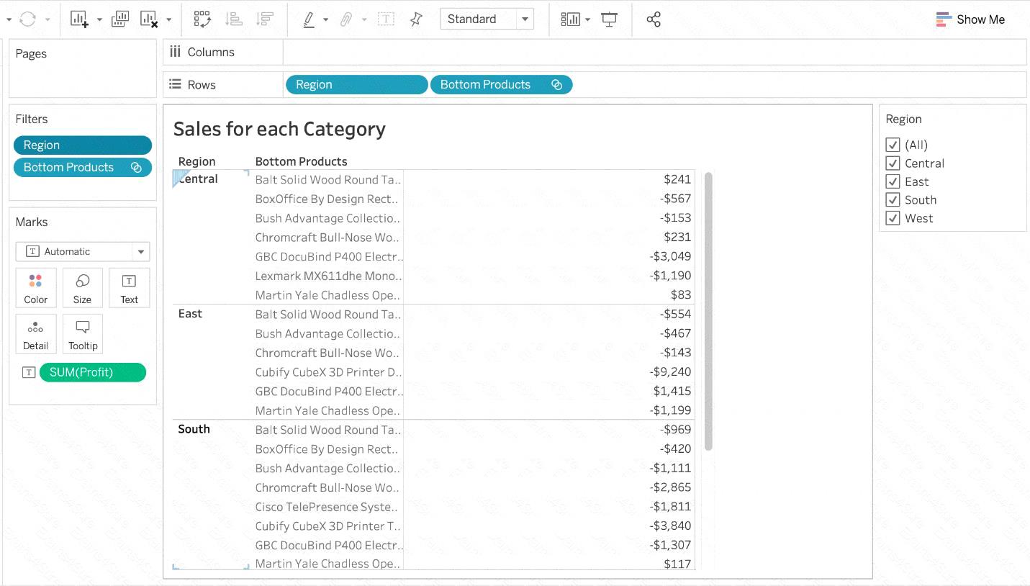Click the fix axes pin icon
1030x586 pixels.
click(x=416, y=19)
